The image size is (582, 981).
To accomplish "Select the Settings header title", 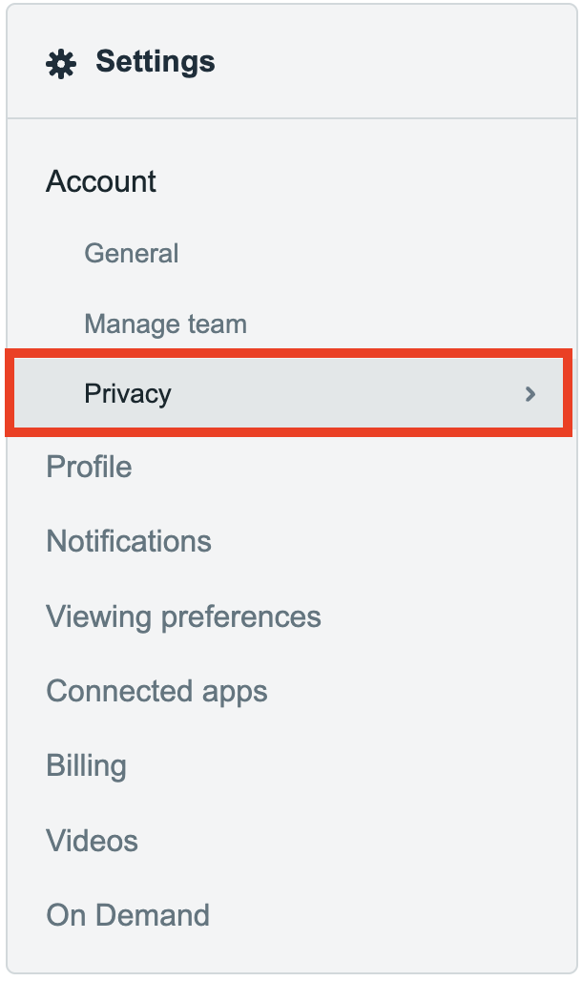I will point(155,63).
